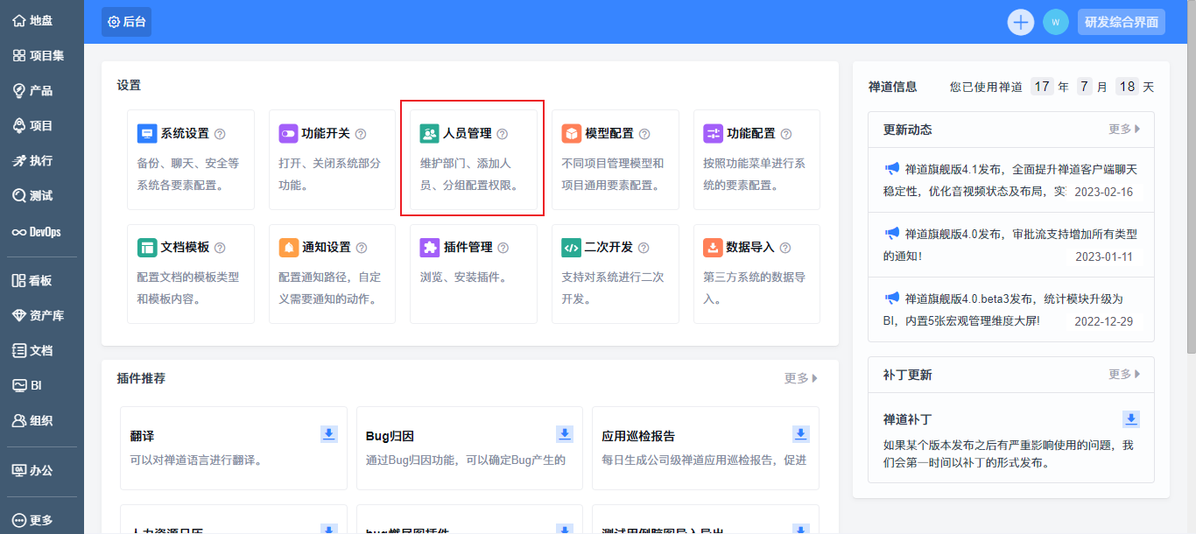This screenshot has width=1196, height=534.
Task: Download the 翻译 plugin
Action: pyautogui.click(x=329, y=434)
